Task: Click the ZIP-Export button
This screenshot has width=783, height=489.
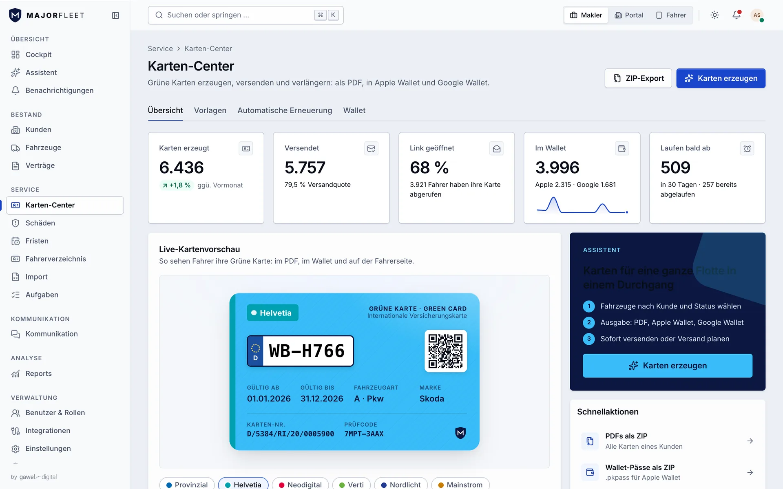Action: (638, 78)
